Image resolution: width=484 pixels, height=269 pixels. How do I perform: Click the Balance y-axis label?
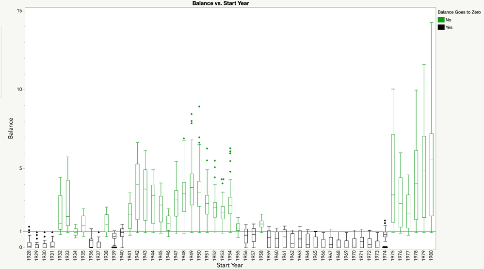(11, 128)
